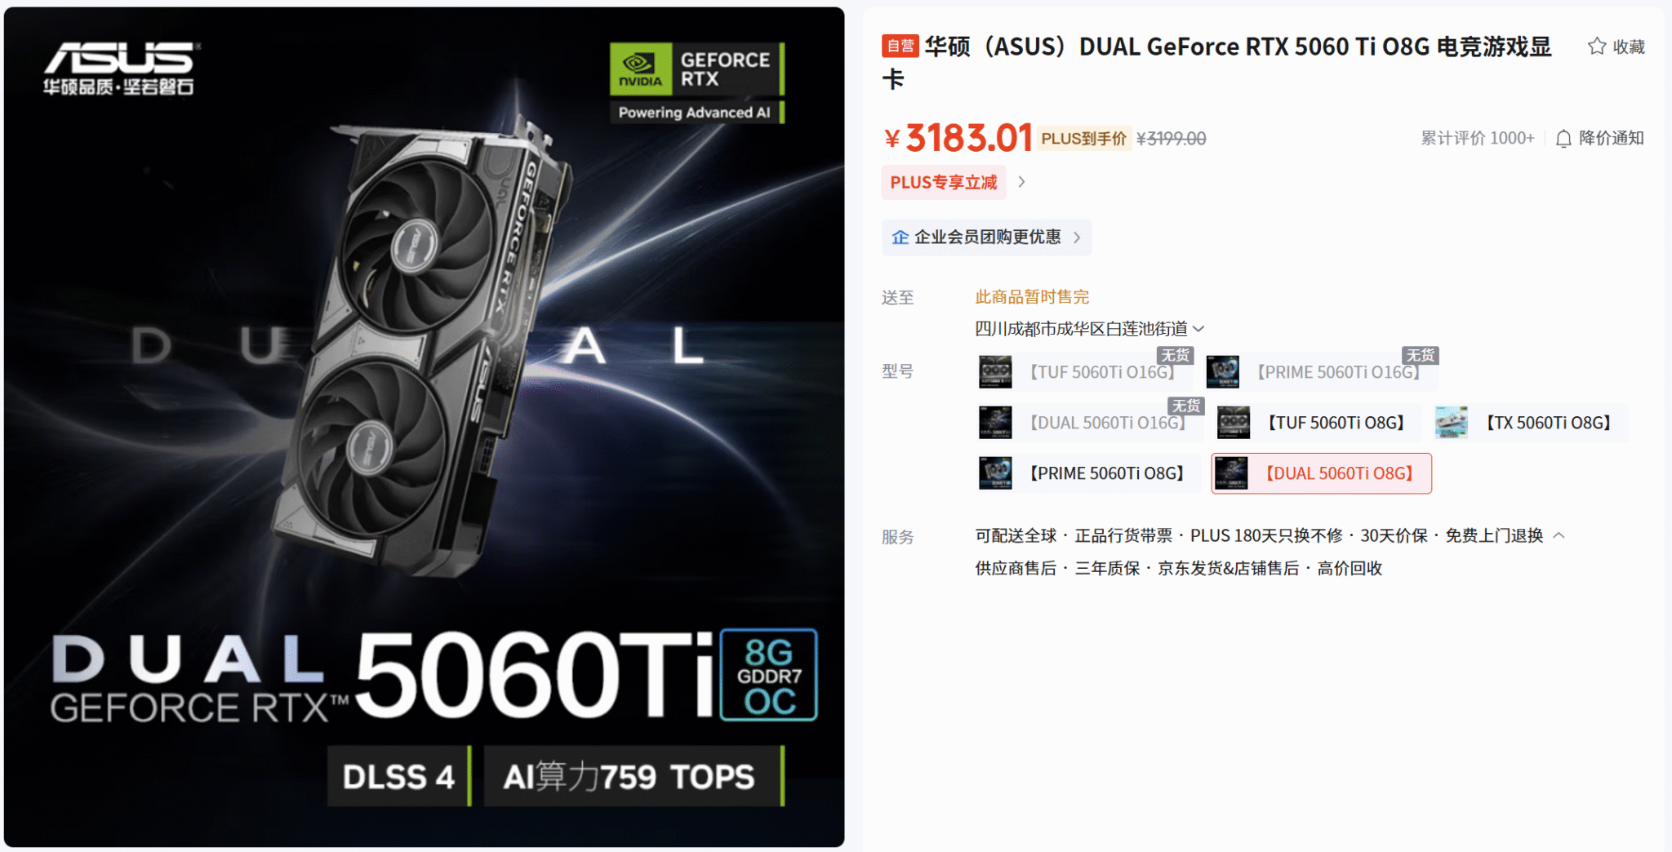Click the PLUS专享立减 tag
This screenshot has width=1672, height=852.
pyautogui.click(x=944, y=182)
